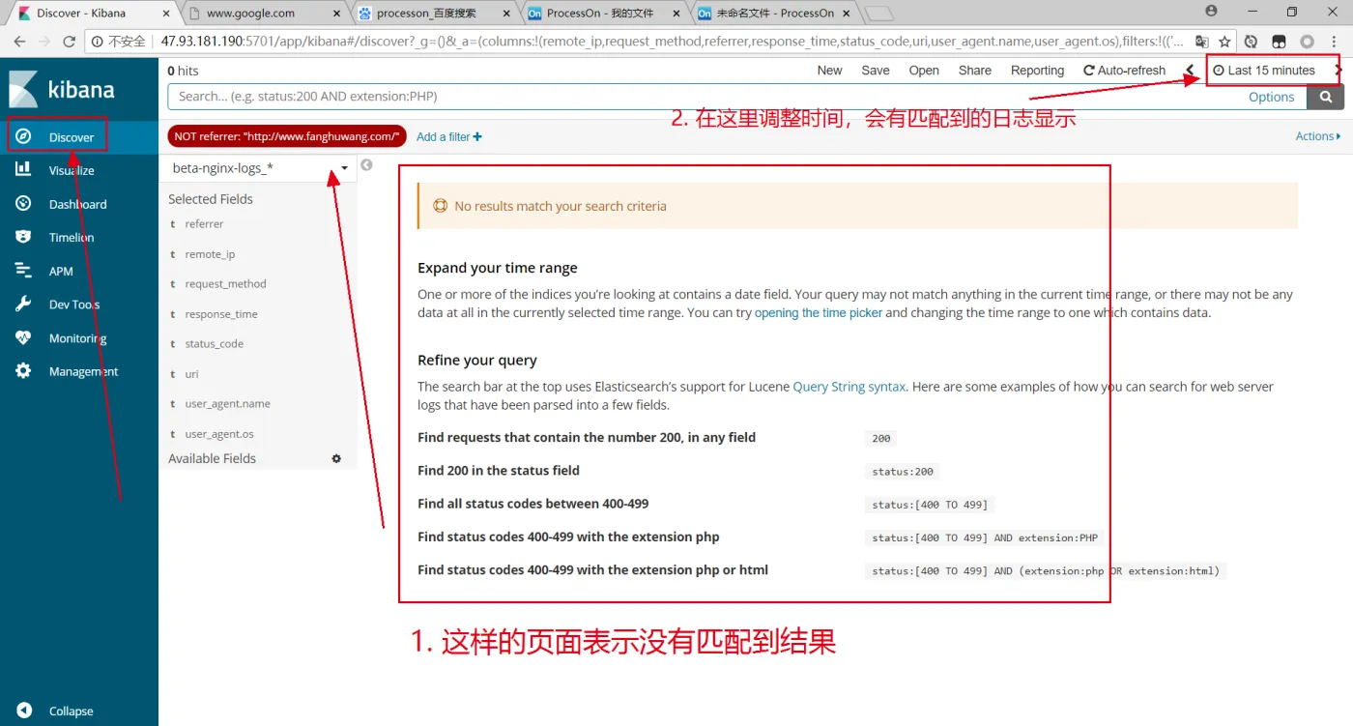Open Management gear icon

click(23, 371)
